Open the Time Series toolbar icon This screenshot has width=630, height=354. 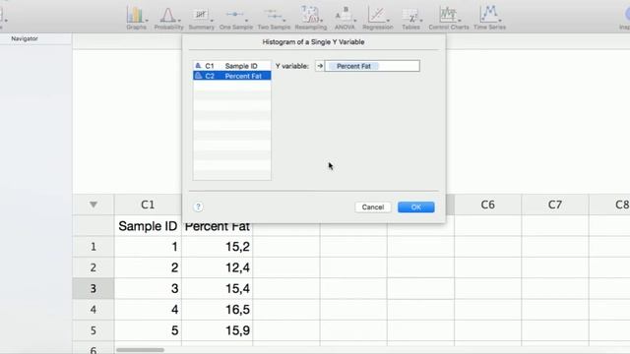[x=489, y=18]
